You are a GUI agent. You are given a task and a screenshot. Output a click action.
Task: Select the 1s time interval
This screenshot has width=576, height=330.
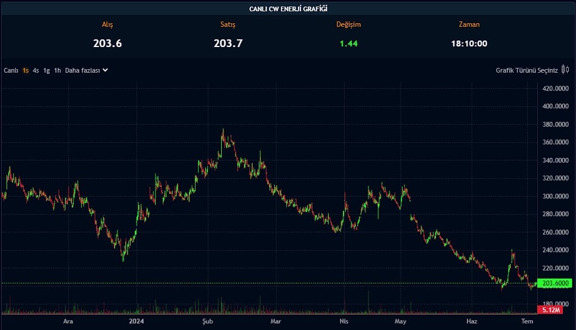(x=26, y=70)
